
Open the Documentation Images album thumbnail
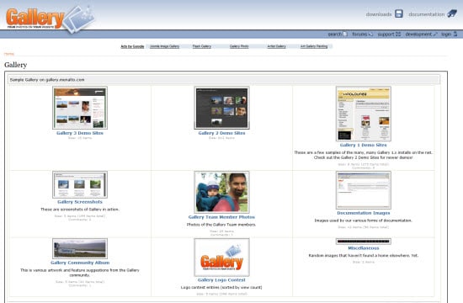[364, 190]
